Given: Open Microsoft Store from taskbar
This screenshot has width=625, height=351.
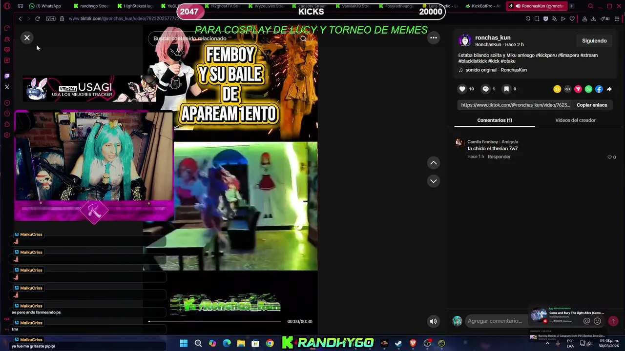Looking at the screenshot, I should coord(255,343).
